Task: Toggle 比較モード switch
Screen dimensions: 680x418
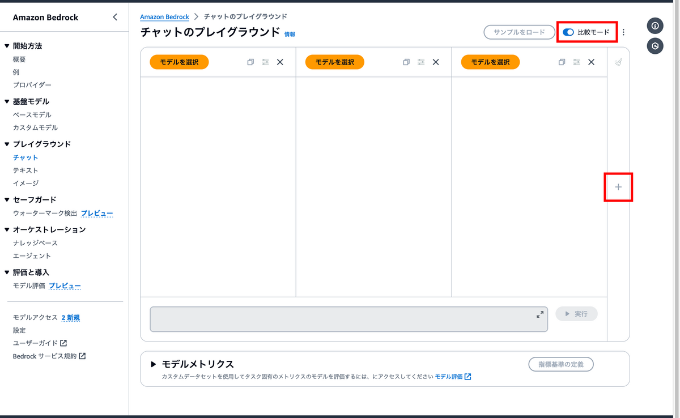Action: tap(568, 32)
